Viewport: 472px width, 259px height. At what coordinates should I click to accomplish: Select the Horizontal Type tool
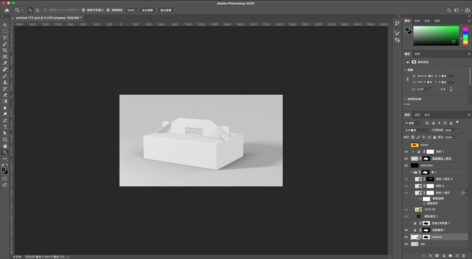tap(5, 127)
